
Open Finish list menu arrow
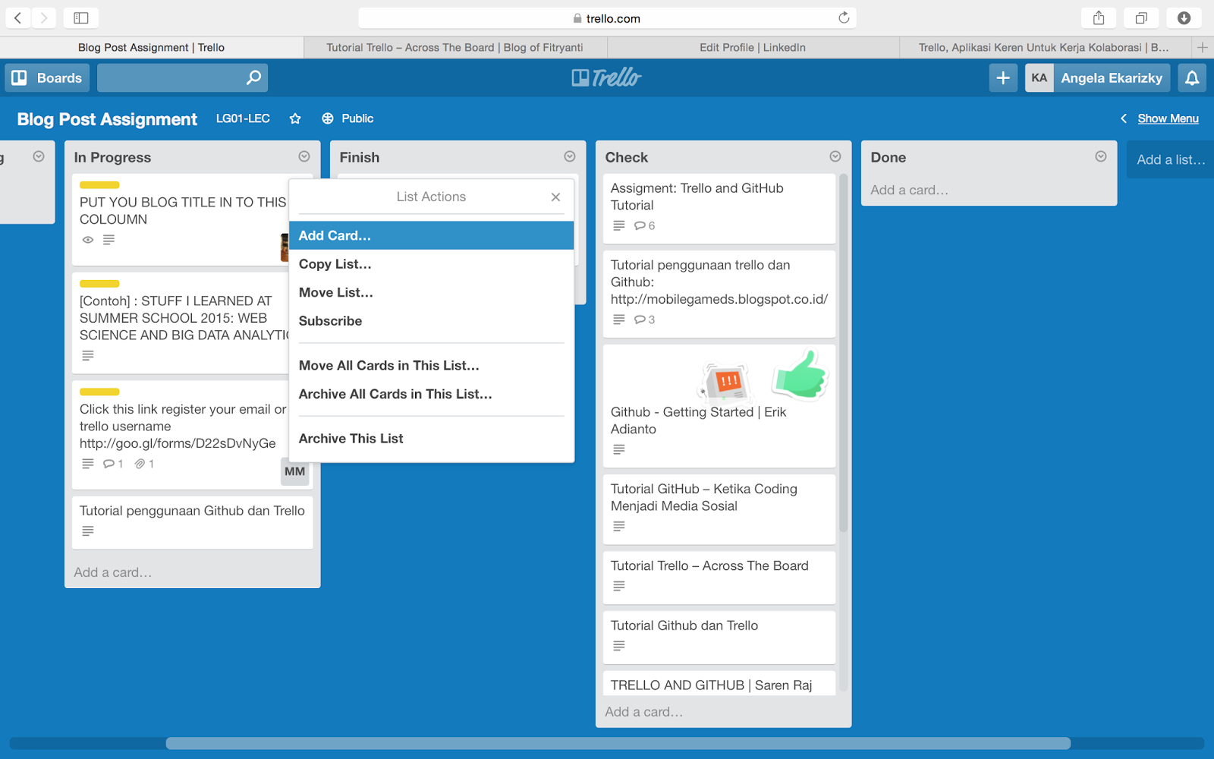pos(570,156)
